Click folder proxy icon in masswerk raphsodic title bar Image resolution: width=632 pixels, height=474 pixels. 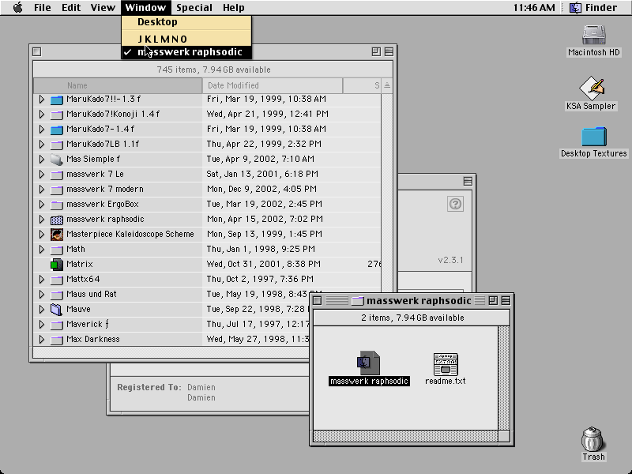[x=357, y=301]
